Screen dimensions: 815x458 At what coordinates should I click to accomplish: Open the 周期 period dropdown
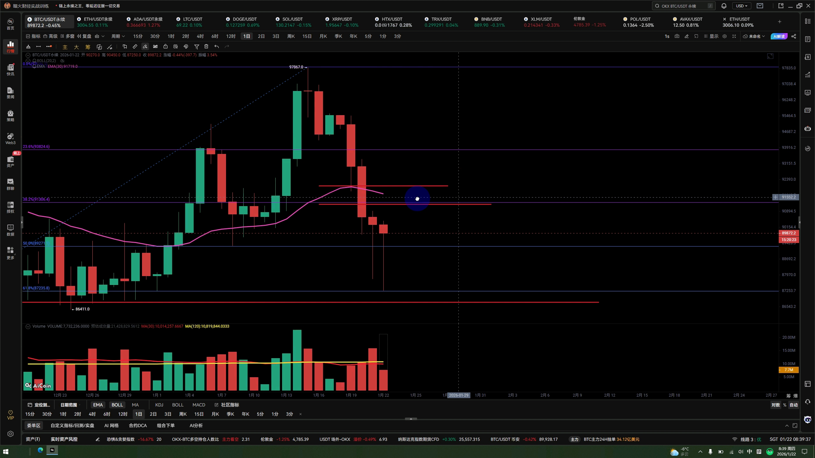(x=118, y=36)
